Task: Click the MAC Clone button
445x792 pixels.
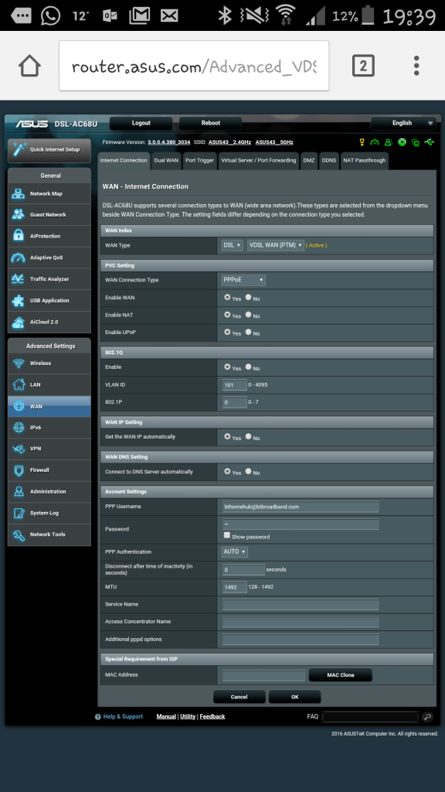Action: point(341,674)
